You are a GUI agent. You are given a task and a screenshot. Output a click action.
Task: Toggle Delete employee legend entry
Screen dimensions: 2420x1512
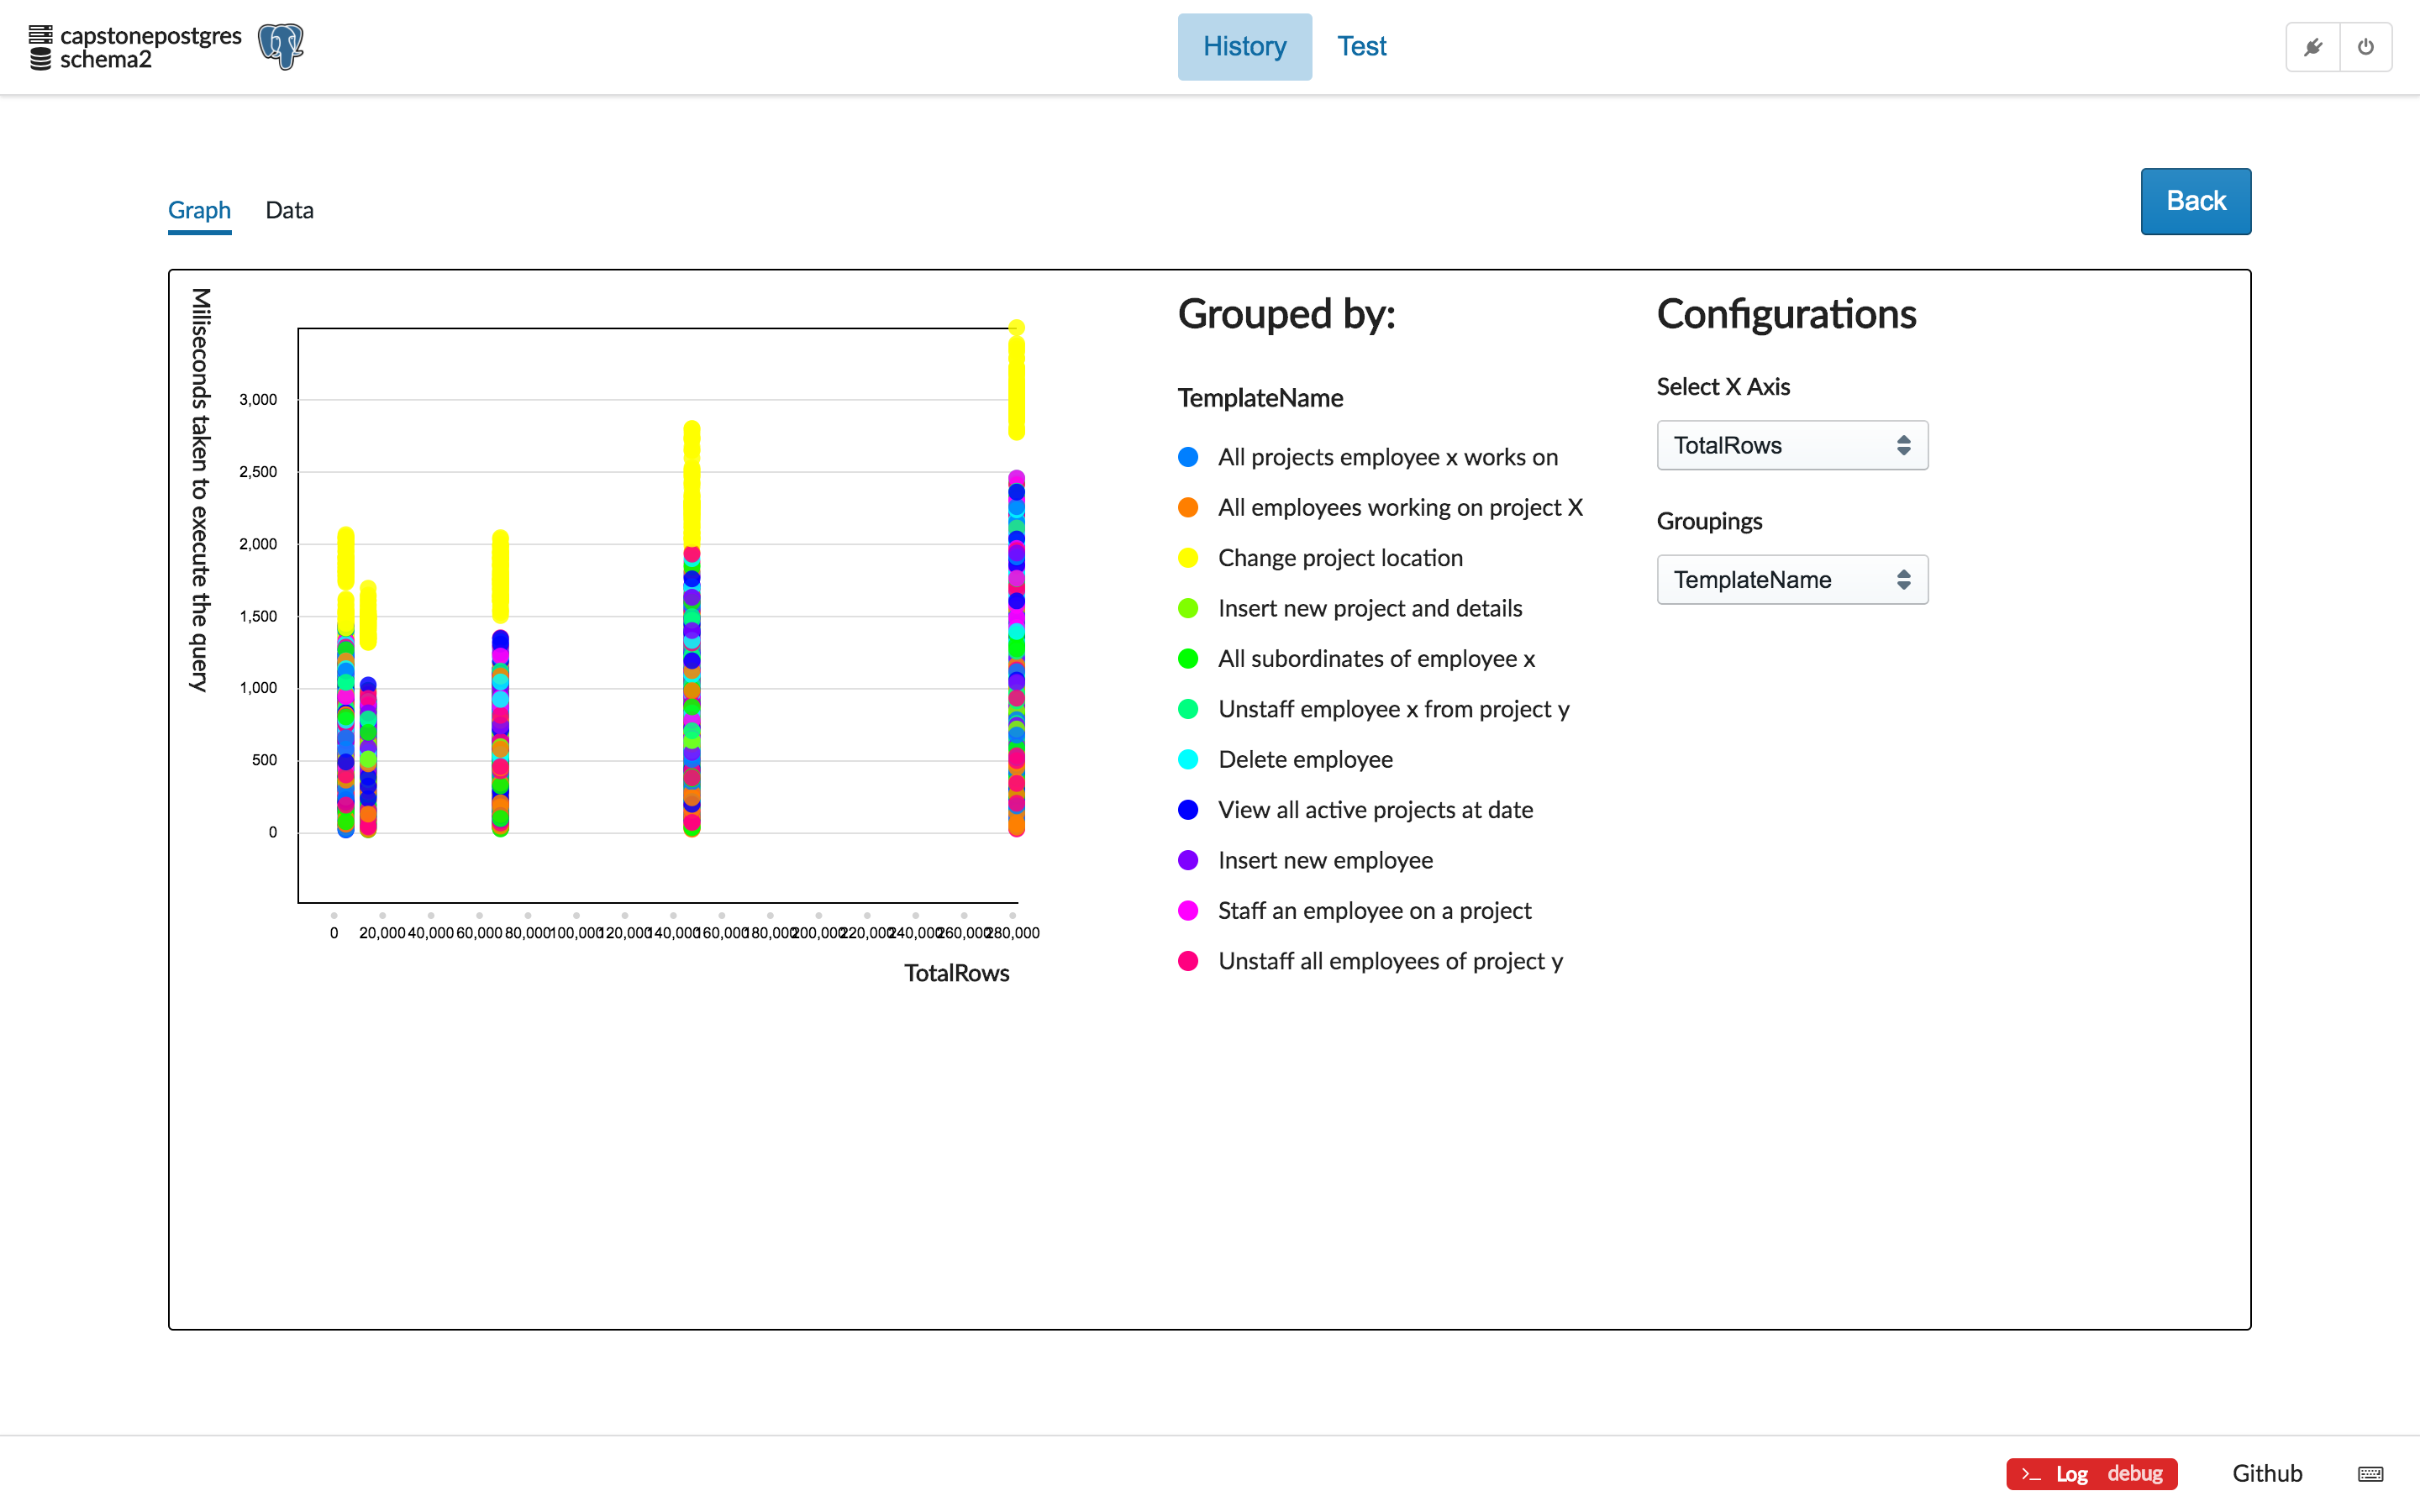coord(1304,760)
